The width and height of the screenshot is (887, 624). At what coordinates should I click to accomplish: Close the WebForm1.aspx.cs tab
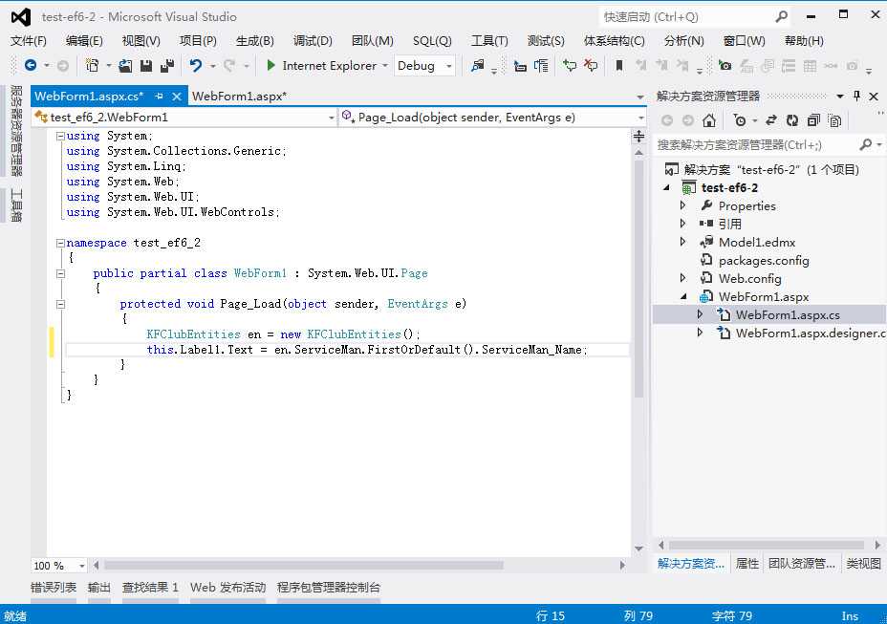pos(177,97)
